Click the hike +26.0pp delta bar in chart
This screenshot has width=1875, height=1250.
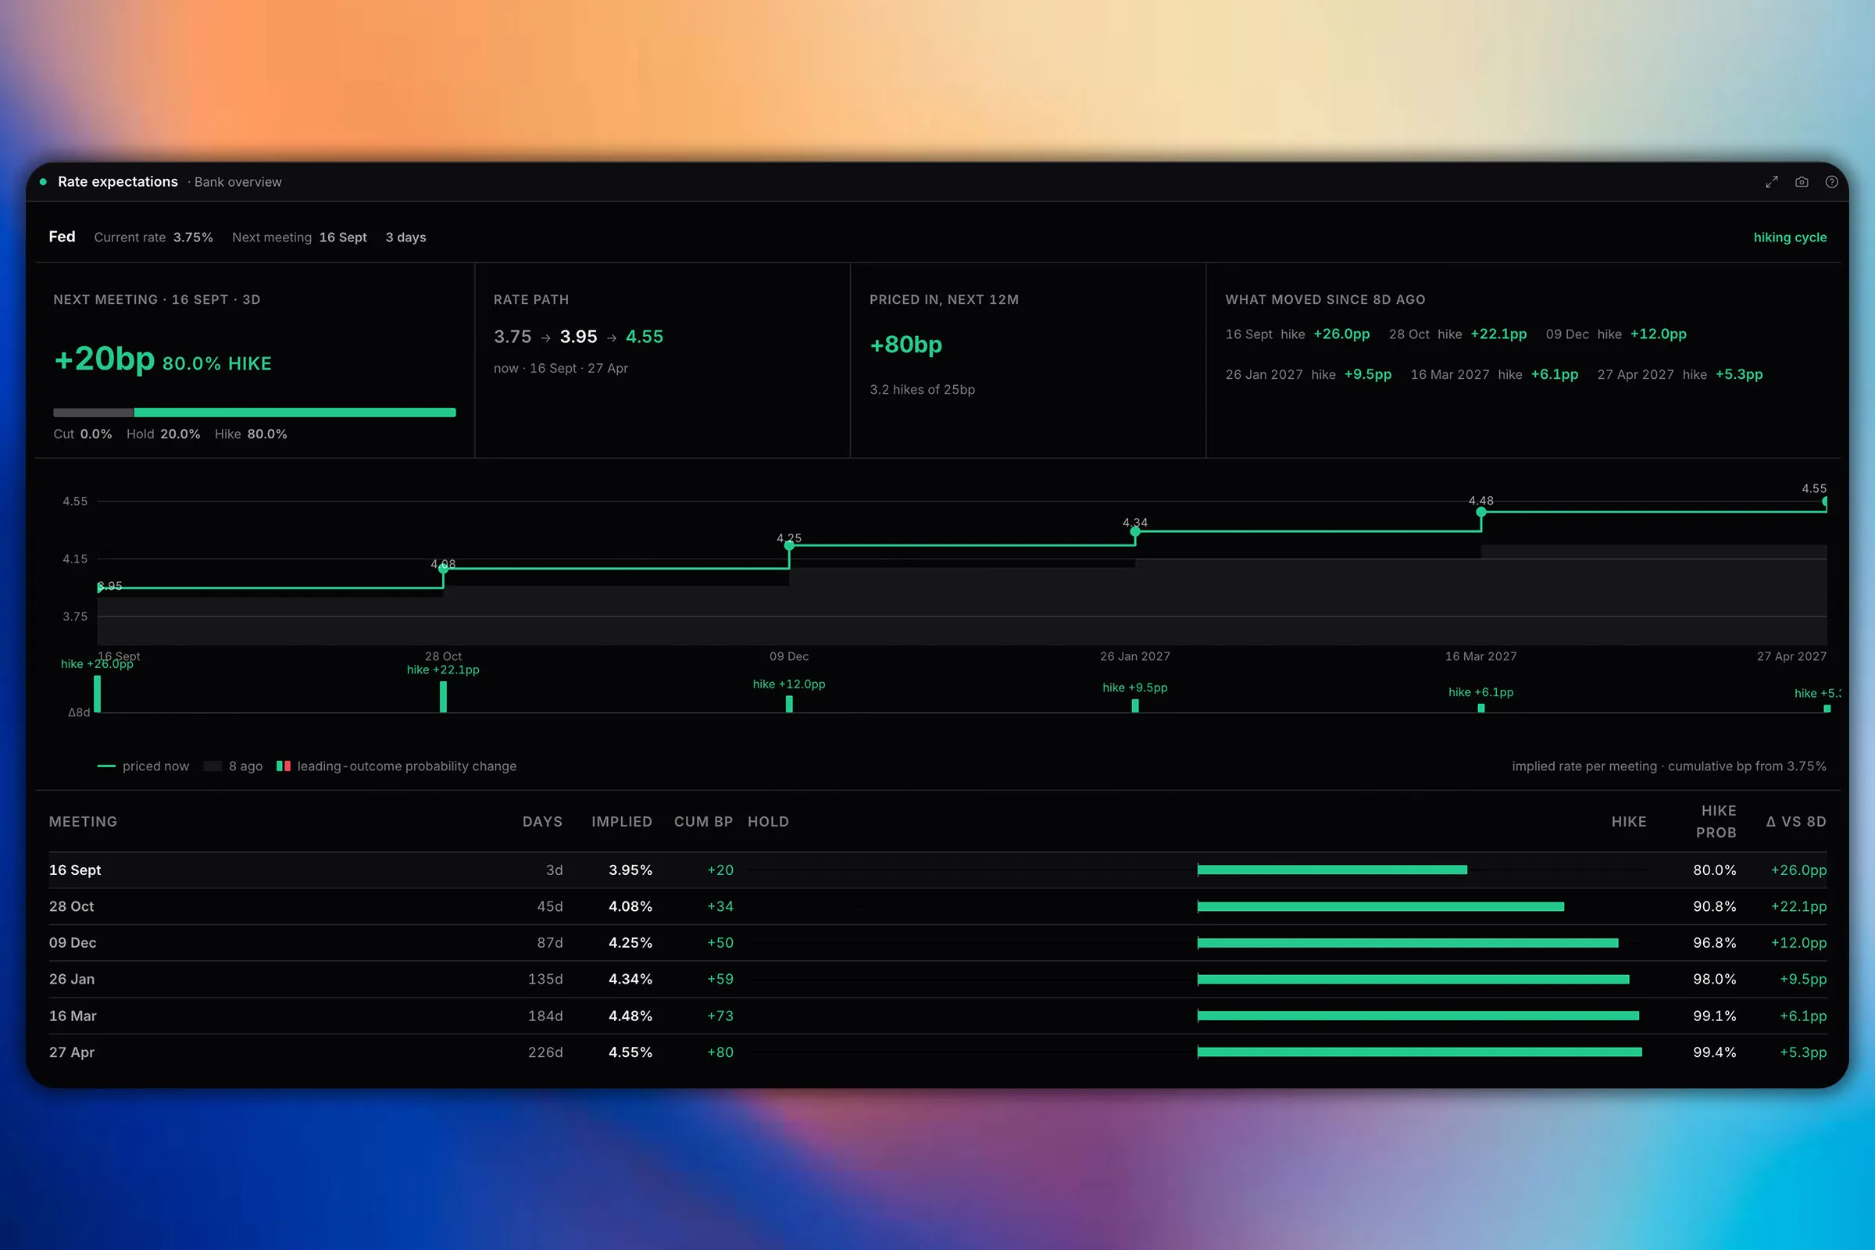[97, 694]
